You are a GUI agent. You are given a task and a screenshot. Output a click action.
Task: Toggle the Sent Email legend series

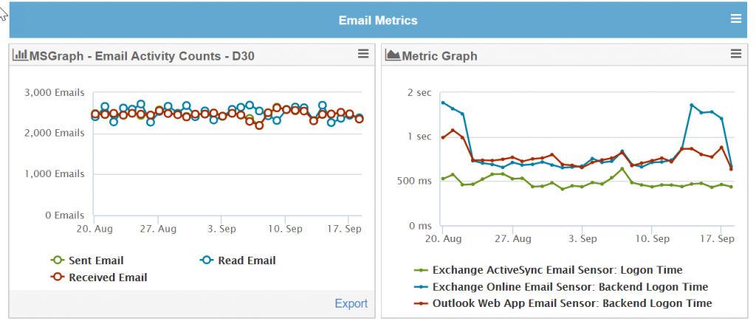tap(87, 260)
